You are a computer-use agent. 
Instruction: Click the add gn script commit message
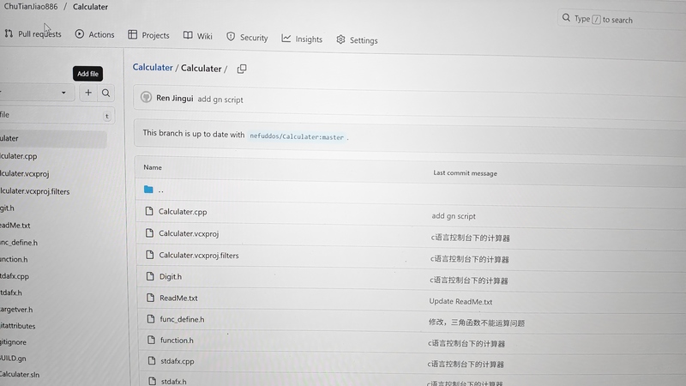[220, 100]
